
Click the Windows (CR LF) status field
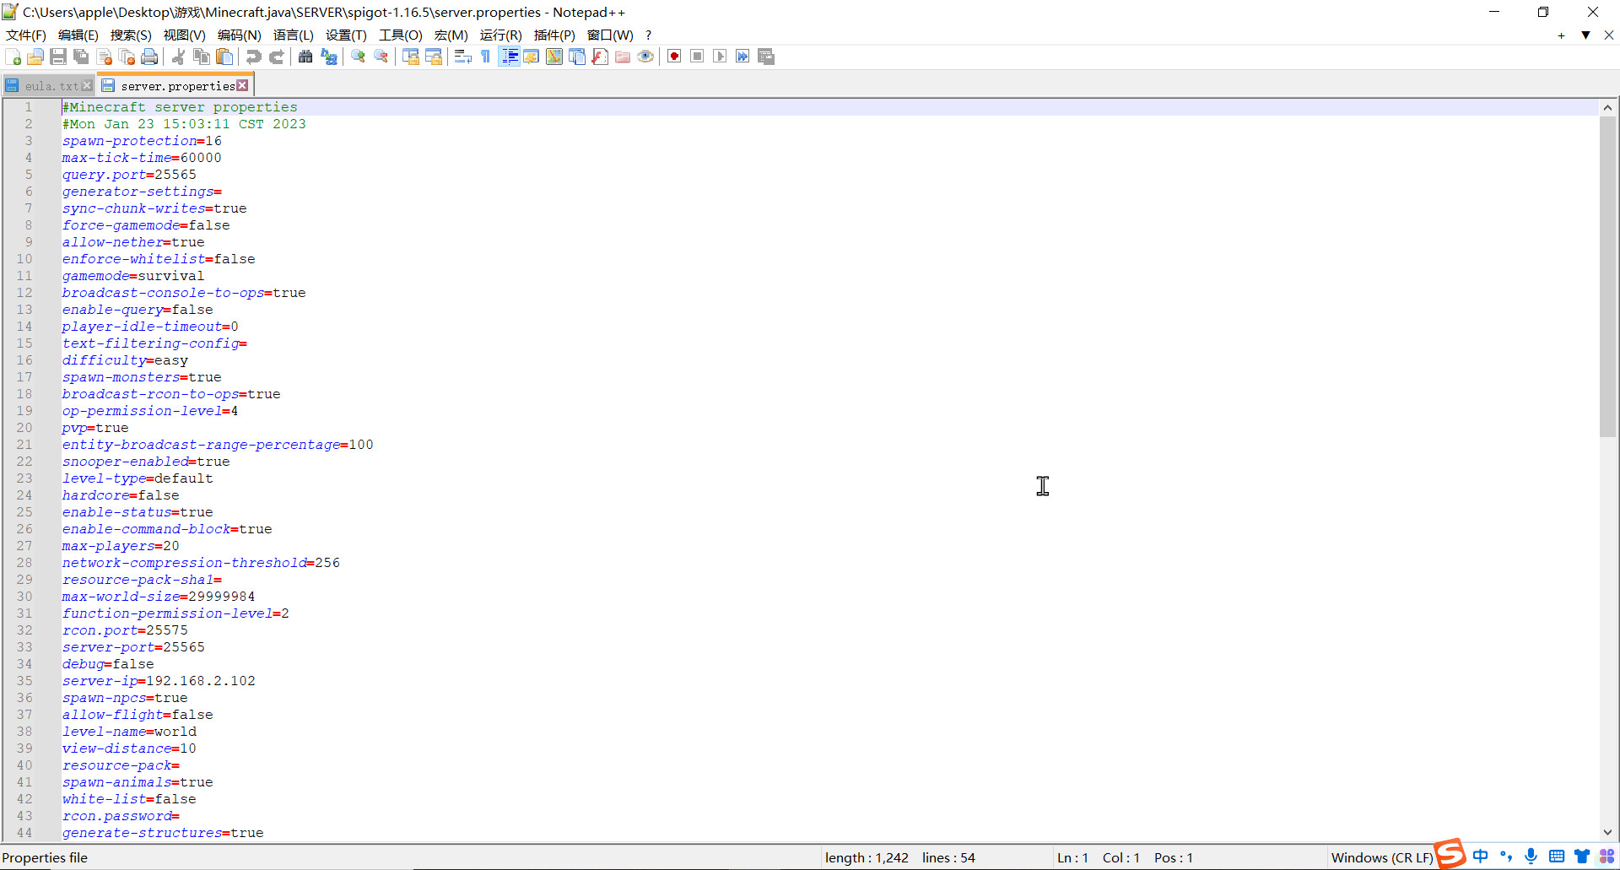pyautogui.click(x=1381, y=857)
